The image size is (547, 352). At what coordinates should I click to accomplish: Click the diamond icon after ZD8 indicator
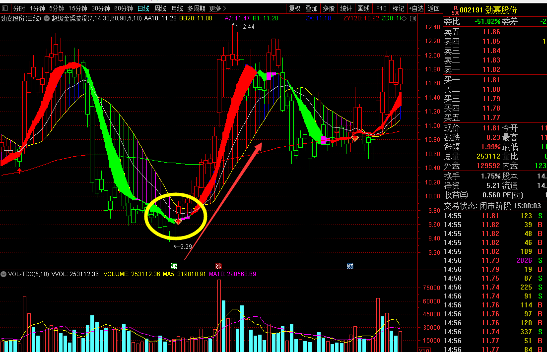pyautogui.click(x=404, y=18)
